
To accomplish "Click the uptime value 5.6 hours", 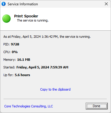I will click(x=22, y=75).
